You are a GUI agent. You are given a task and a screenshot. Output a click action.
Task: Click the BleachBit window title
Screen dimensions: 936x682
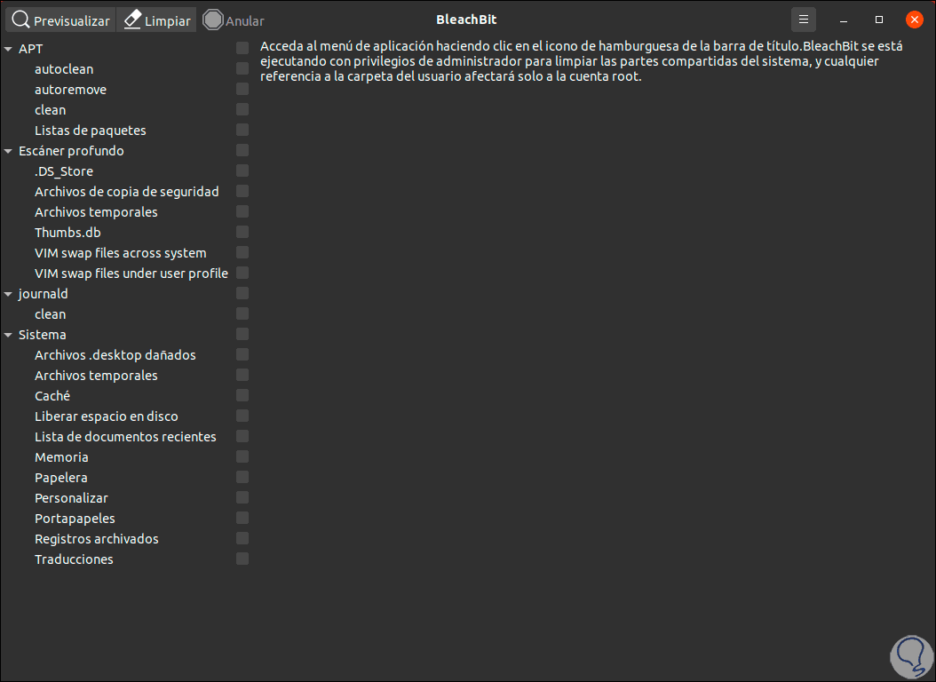pyautogui.click(x=466, y=20)
